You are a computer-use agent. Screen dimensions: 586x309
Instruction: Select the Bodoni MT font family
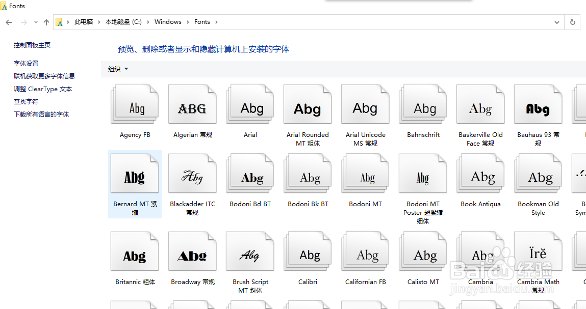(365, 174)
